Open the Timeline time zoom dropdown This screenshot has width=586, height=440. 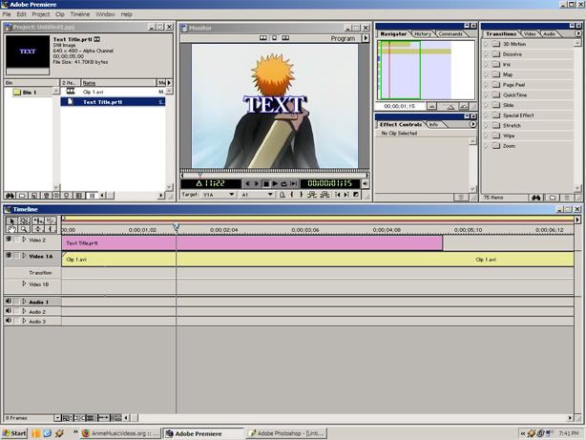pyautogui.click(x=57, y=417)
